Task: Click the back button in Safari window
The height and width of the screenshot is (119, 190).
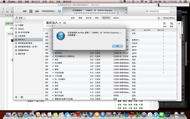Action: pyautogui.click(x=3, y=9)
